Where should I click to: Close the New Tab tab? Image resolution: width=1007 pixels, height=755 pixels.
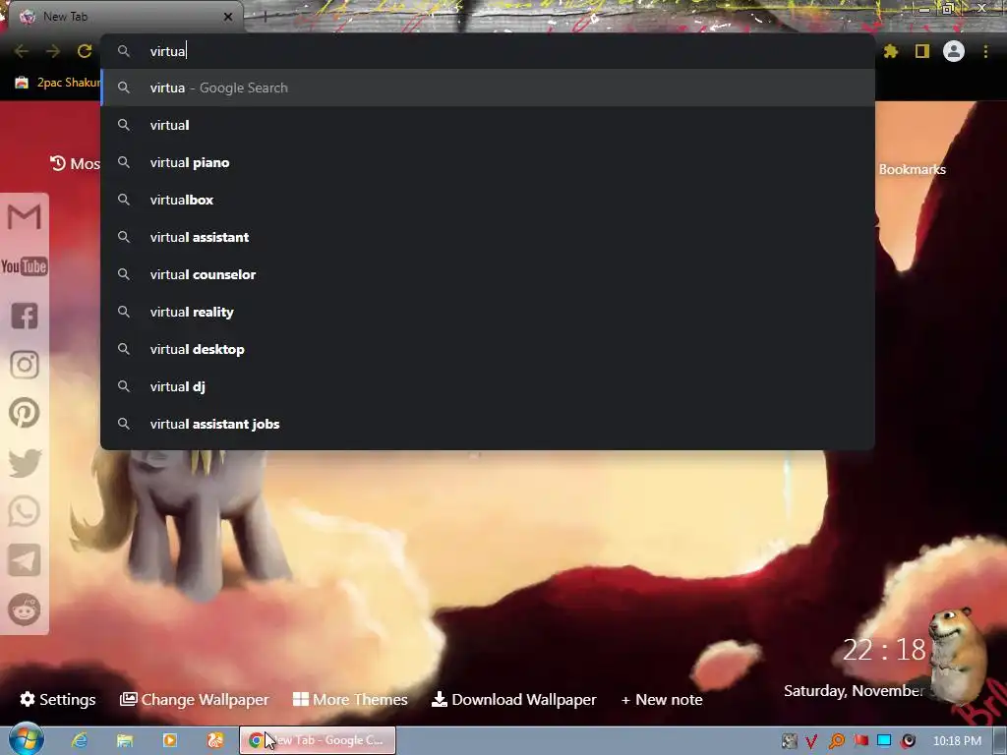[x=228, y=17]
